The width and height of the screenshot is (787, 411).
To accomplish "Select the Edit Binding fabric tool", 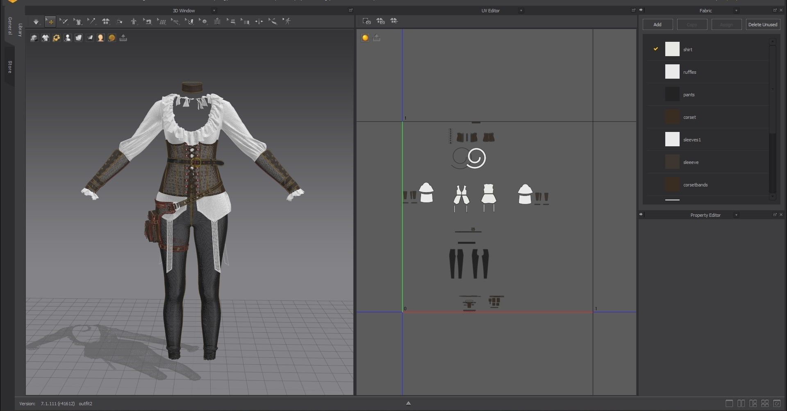I will pyautogui.click(x=231, y=21).
